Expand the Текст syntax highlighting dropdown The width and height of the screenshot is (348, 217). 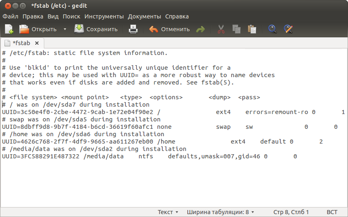click(168, 212)
